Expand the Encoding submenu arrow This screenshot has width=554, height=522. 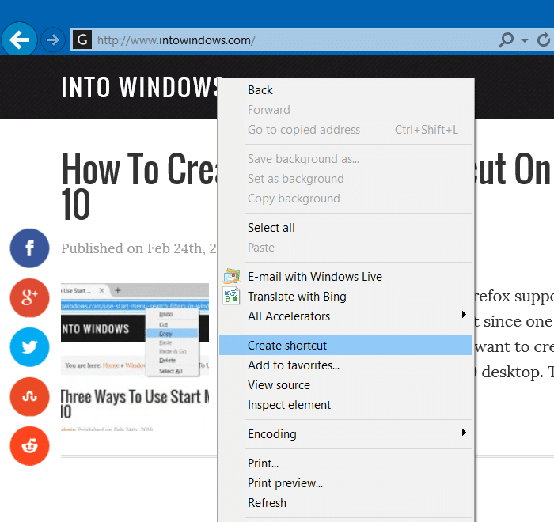point(464,433)
